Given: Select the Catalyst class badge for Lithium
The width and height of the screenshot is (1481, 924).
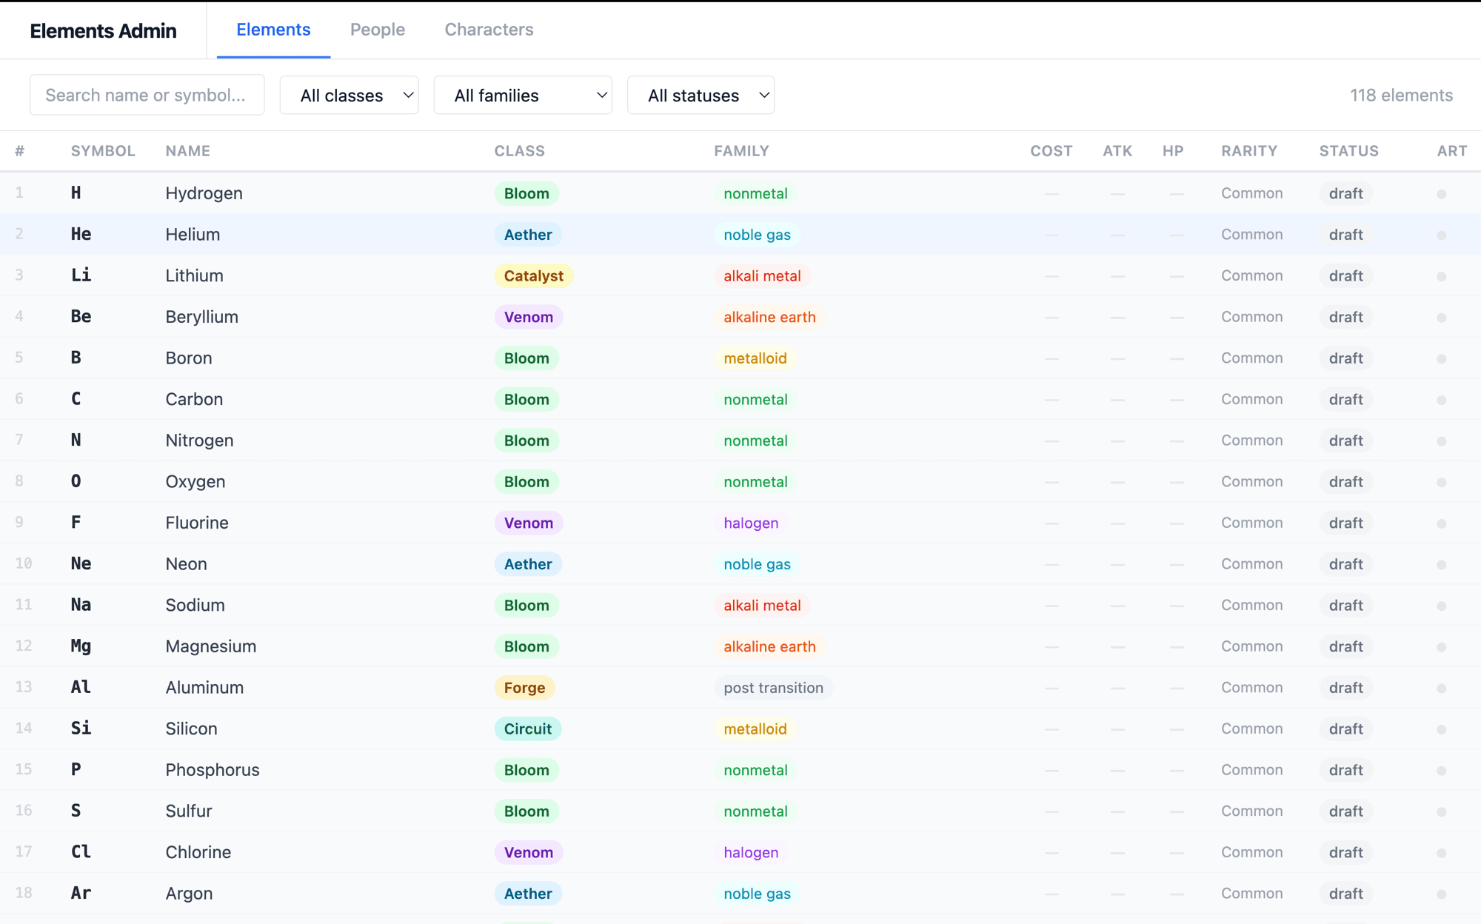Looking at the screenshot, I should pos(534,275).
